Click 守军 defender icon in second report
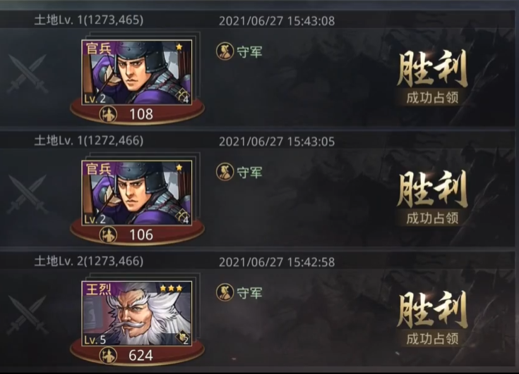519x374 pixels. (x=225, y=172)
